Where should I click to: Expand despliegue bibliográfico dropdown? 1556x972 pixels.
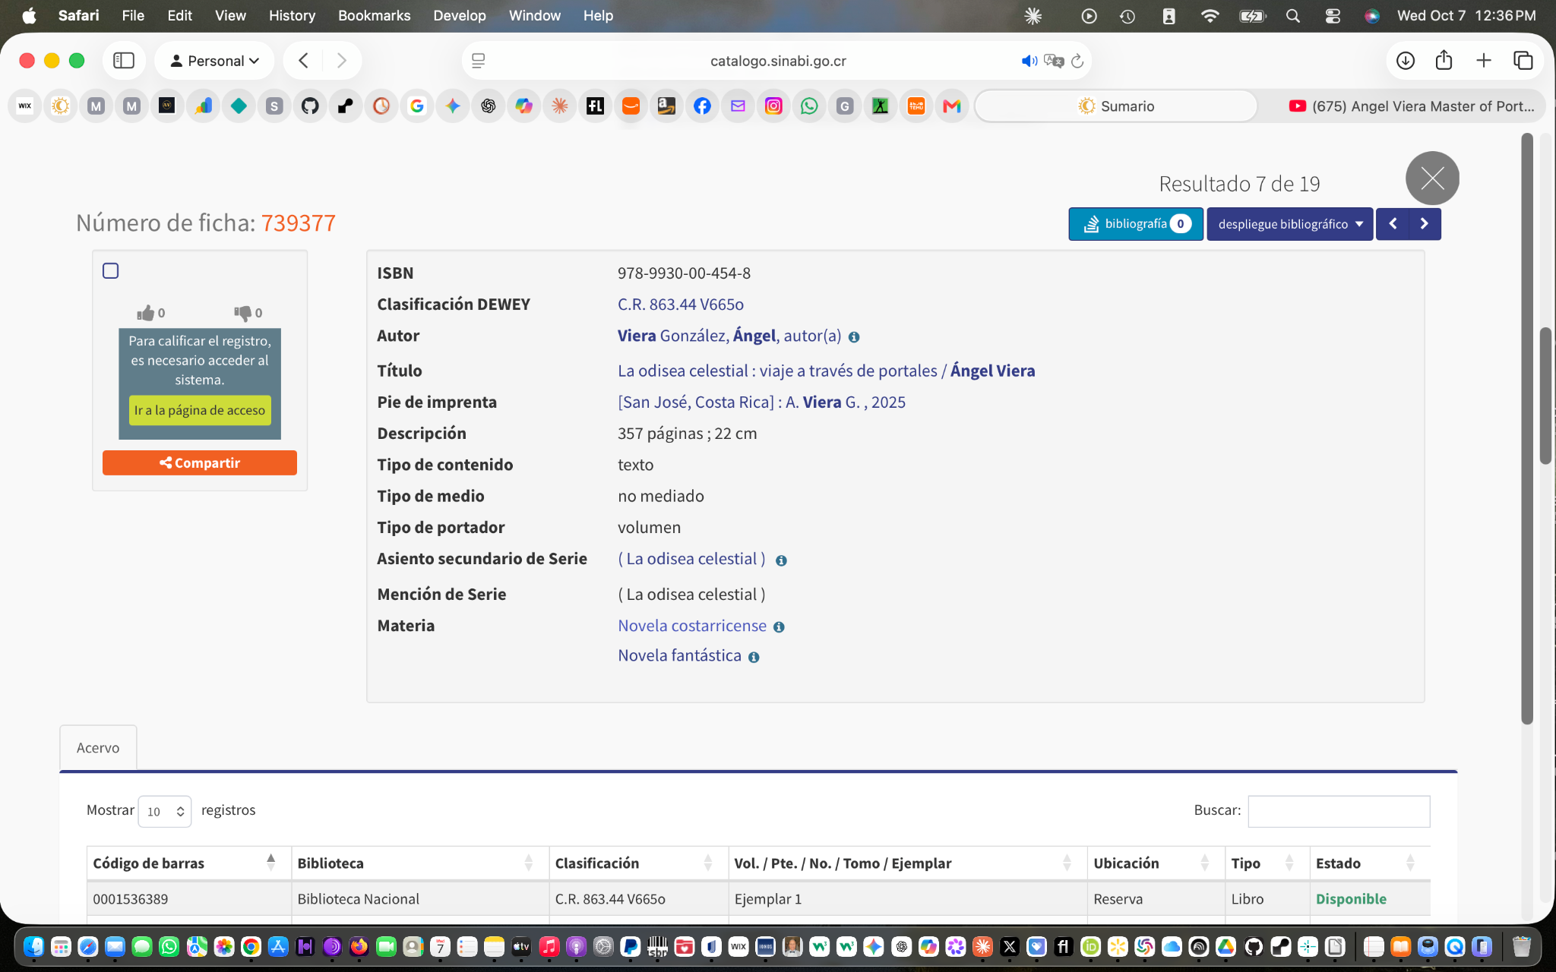[1289, 224]
